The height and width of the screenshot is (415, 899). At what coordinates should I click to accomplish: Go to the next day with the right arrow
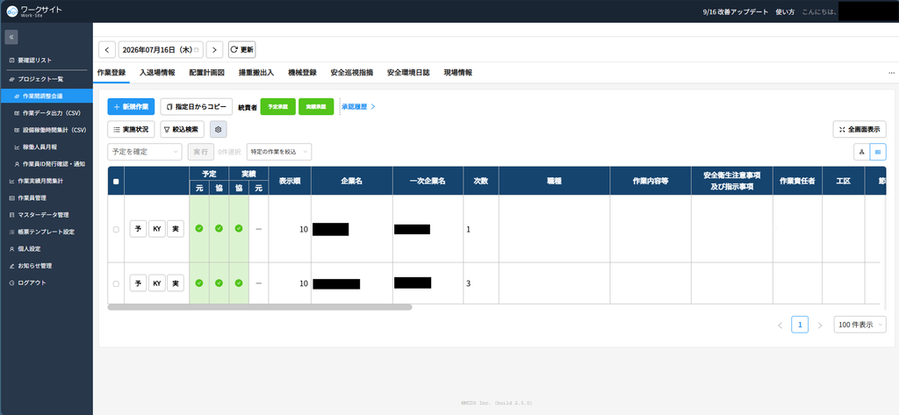coord(214,50)
